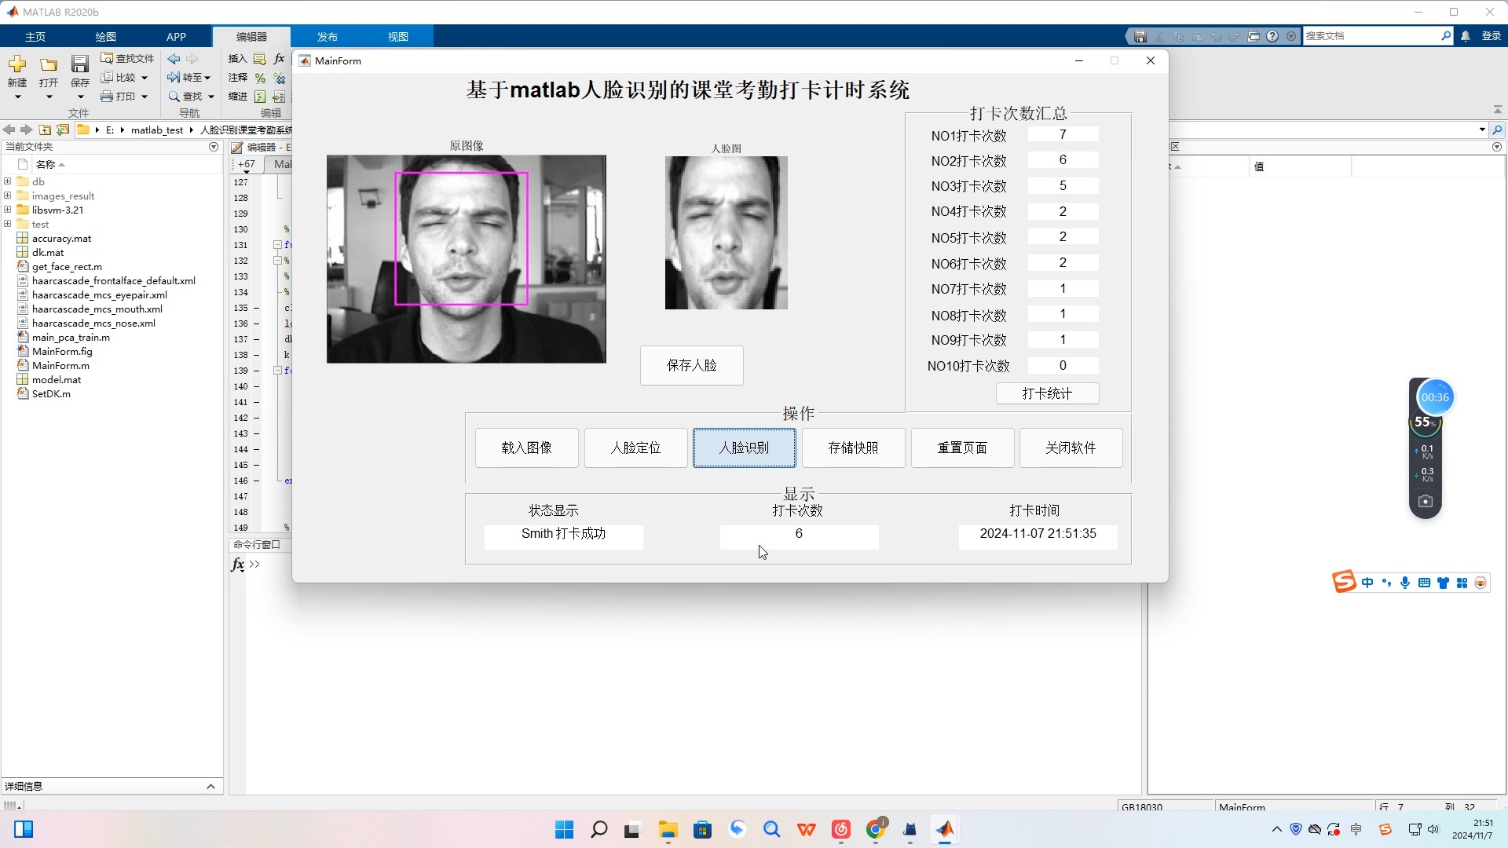This screenshot has height=848, width=1508.
Task: Click the 打印 (Print) printer icon
Action: click(x=108, y=97)
